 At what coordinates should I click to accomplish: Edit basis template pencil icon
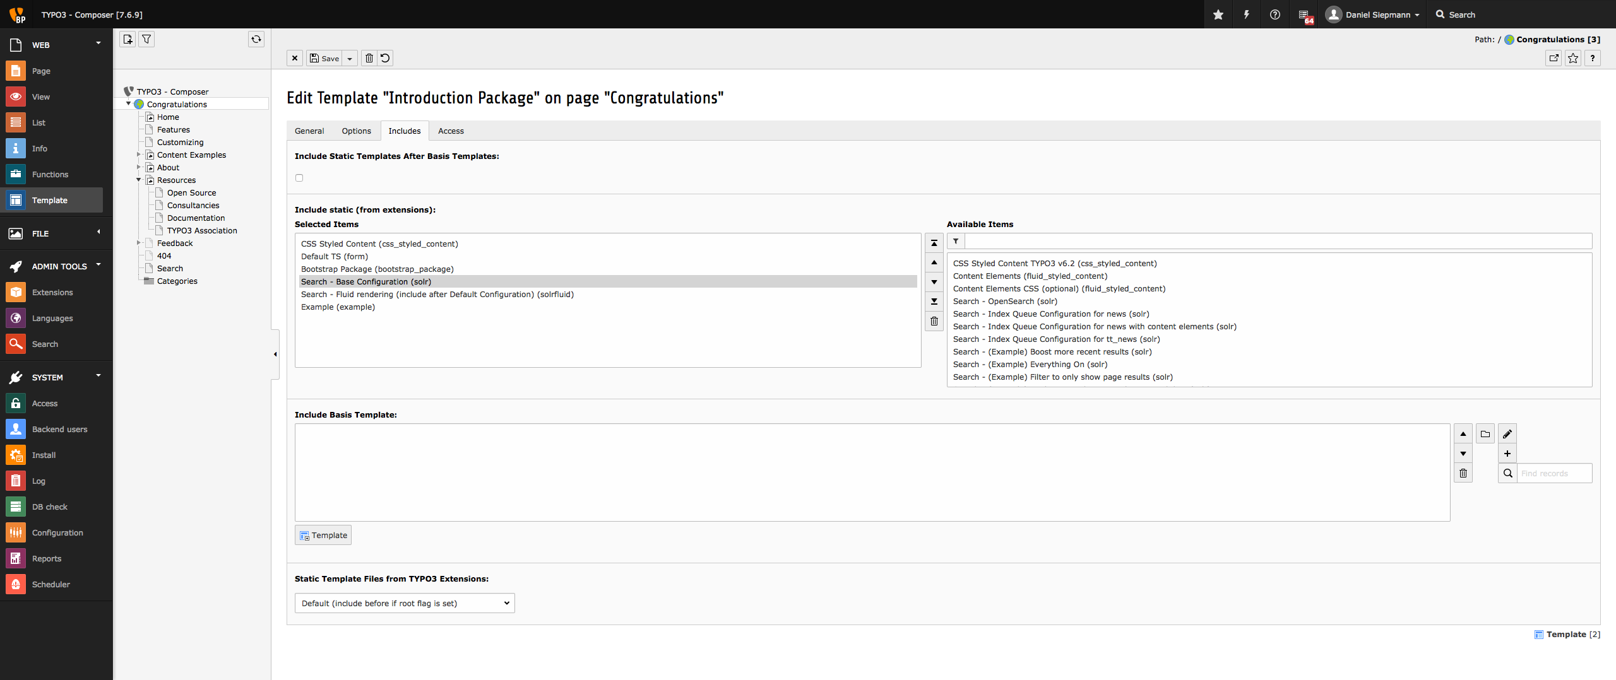(1507, 434)
